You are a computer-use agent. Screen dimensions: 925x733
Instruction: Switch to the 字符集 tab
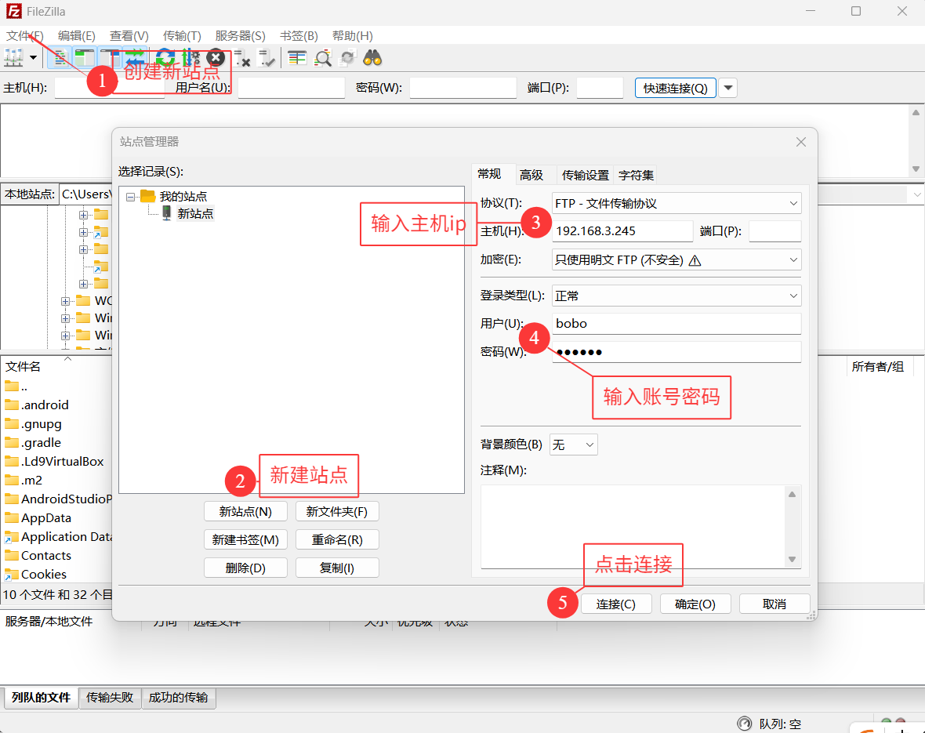[636, 175]
